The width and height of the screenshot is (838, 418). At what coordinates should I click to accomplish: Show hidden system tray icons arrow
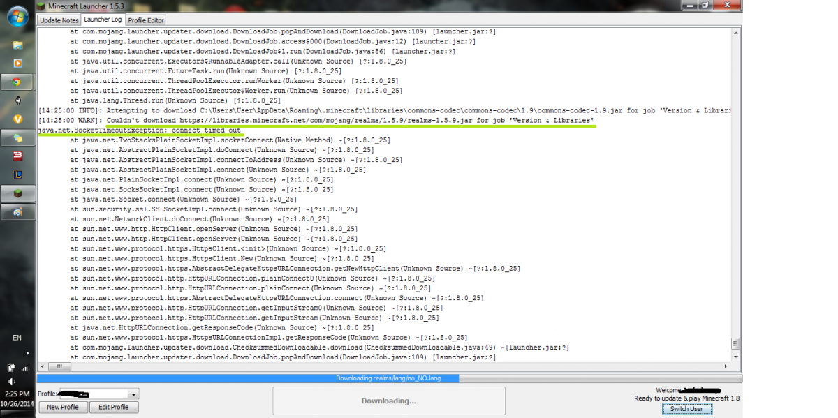[27, 353]
